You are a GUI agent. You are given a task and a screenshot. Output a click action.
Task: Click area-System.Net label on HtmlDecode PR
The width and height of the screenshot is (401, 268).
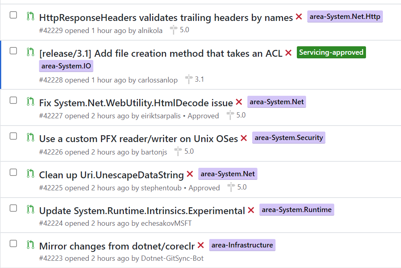point(277,102)
